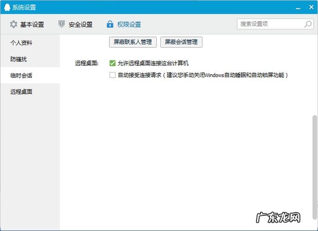Image resolution: width=318 pixels, height=231 pixels.
Task: Switch to the 基本设置 tab label
Action: [x=32, y=24]
